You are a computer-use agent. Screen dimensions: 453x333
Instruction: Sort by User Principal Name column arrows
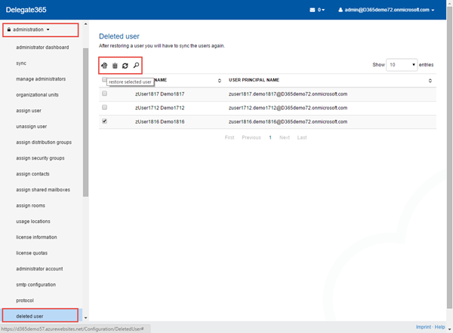(430, 80)
